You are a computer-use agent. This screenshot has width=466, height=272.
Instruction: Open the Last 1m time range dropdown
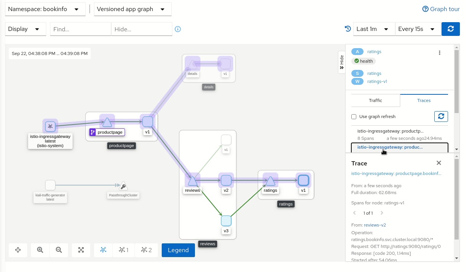(372, 29)
